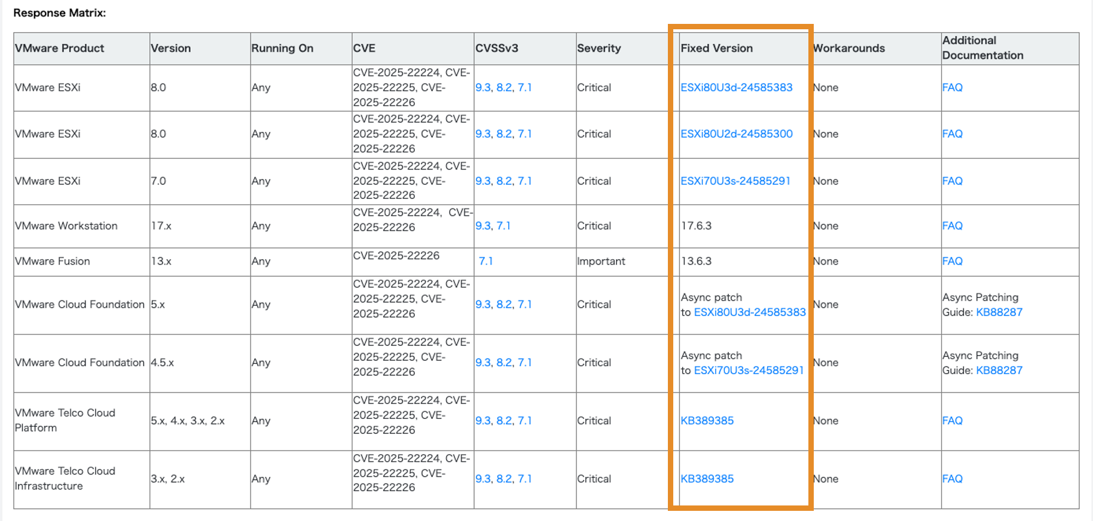The width and height of the screenshot is (1093, 521).
Task: Open ESXi80U3d-24585383 async patch link for Cloud Foundation 5.x
Action: click(749, 312)
